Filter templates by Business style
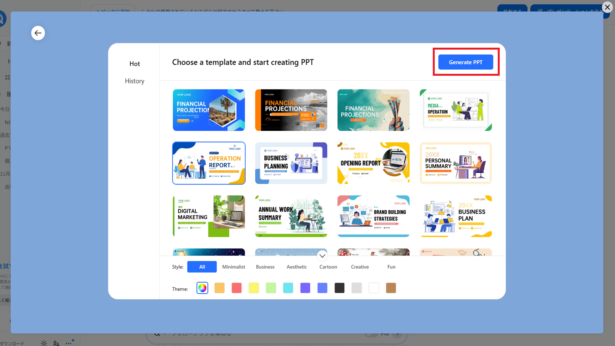 point(265,267)
